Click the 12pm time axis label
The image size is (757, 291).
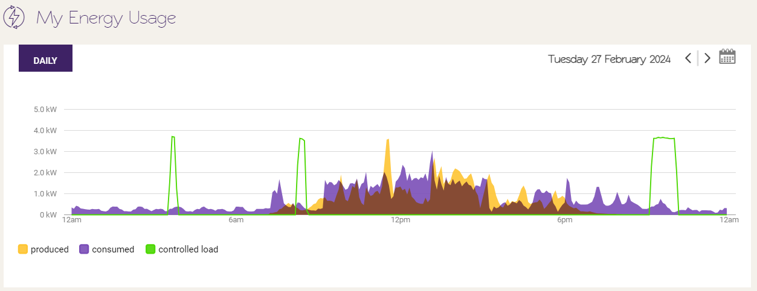pos(400,221)
